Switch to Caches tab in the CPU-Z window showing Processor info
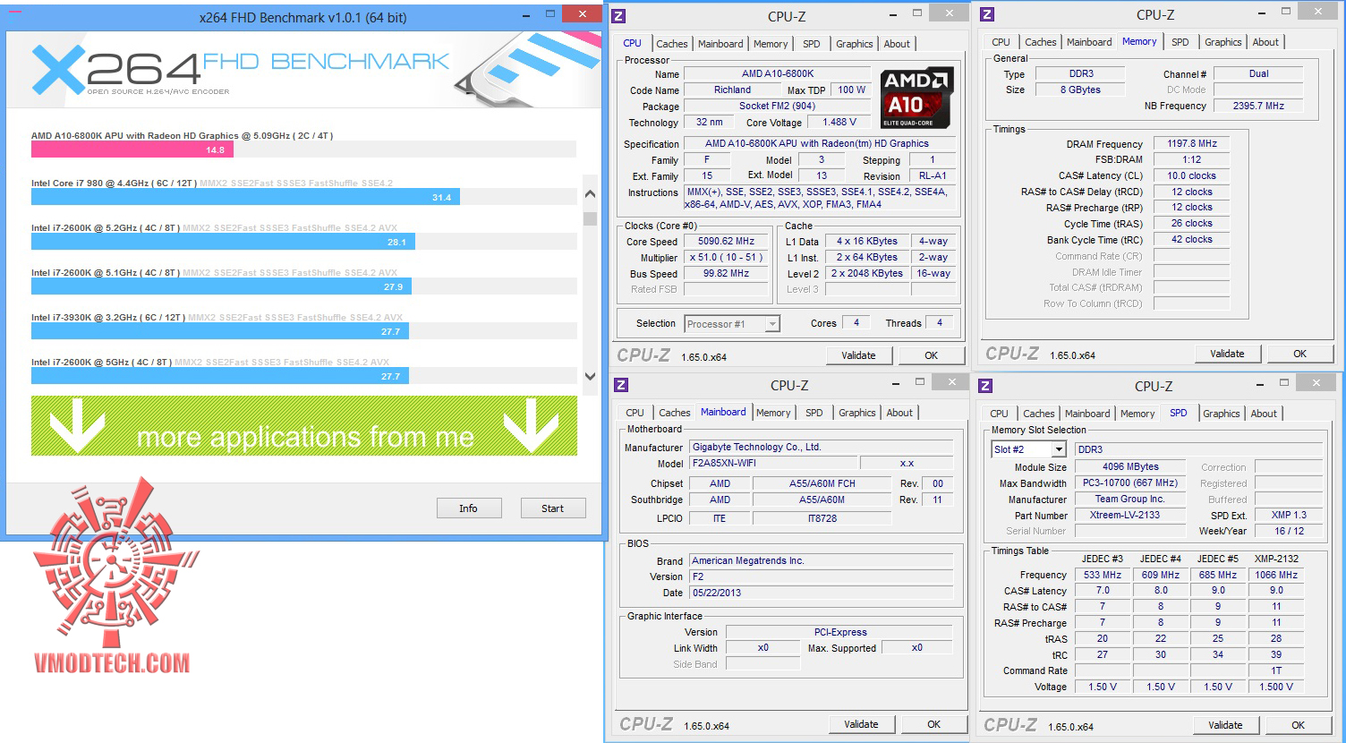Viewport: 1346px width, 743px height. [671, 44]
